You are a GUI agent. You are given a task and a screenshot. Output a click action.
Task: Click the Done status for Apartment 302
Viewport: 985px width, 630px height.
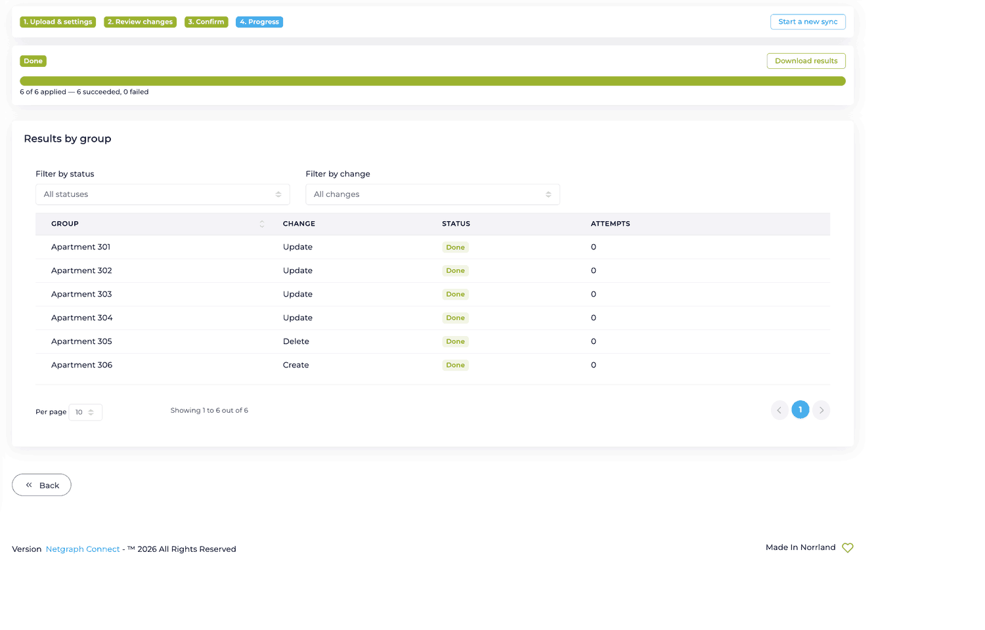click(455, 271)
